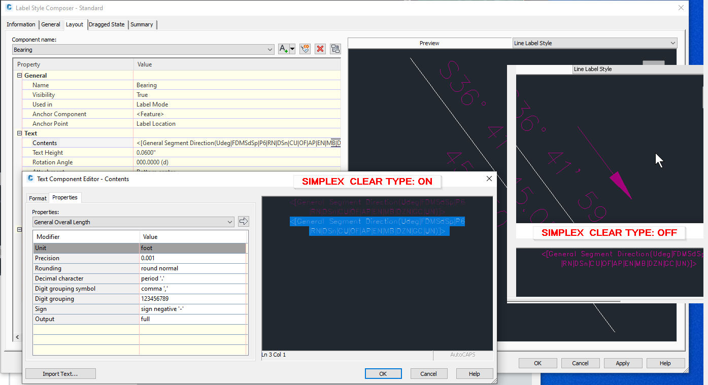The image size is (708, 385).
Task: Click the Unit modifier value foot
Action: 147,248
